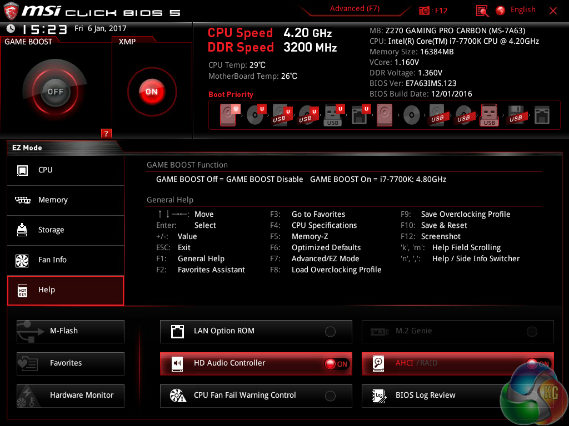Screen dimensions: 569x426
Task: Select legacy USB hard disk icon without U badge
Action: [438, 115]
